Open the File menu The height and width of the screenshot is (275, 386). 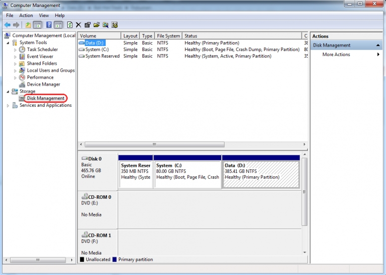(x=10, y=15)
